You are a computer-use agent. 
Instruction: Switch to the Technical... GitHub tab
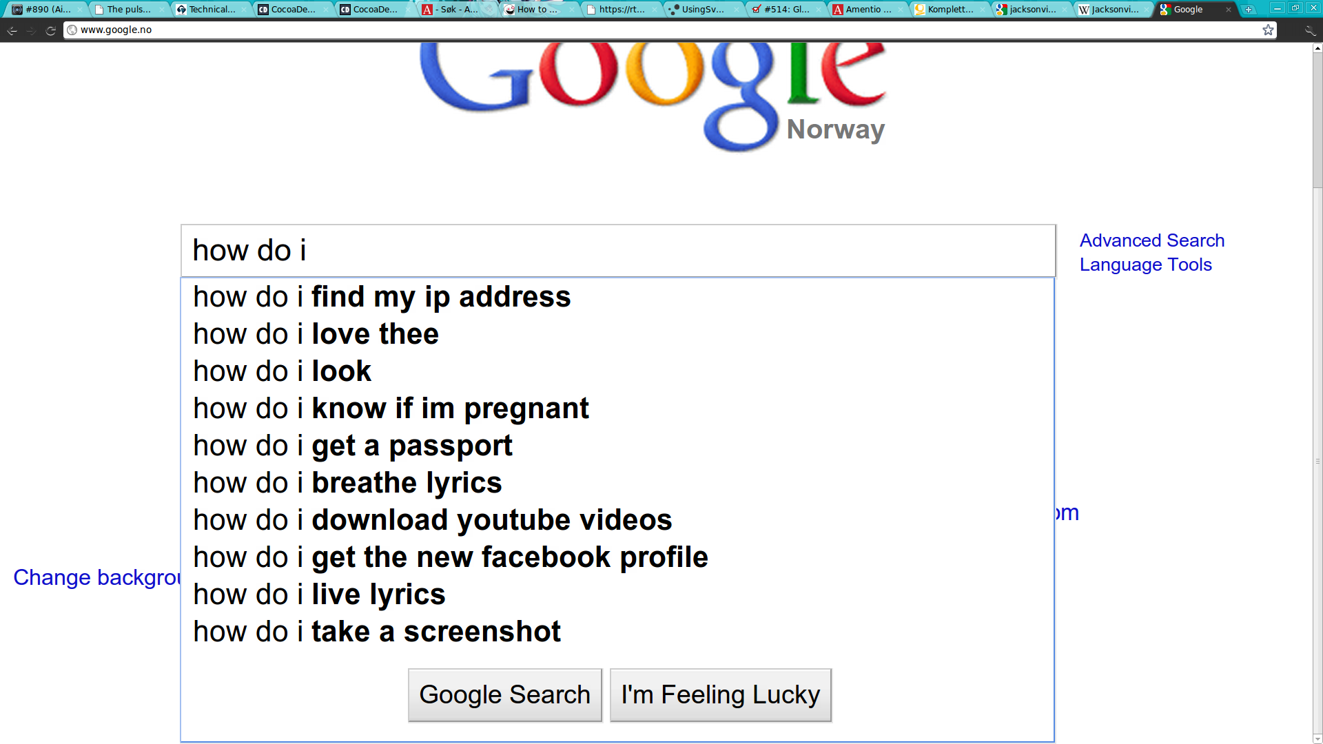tap(209, 10)
